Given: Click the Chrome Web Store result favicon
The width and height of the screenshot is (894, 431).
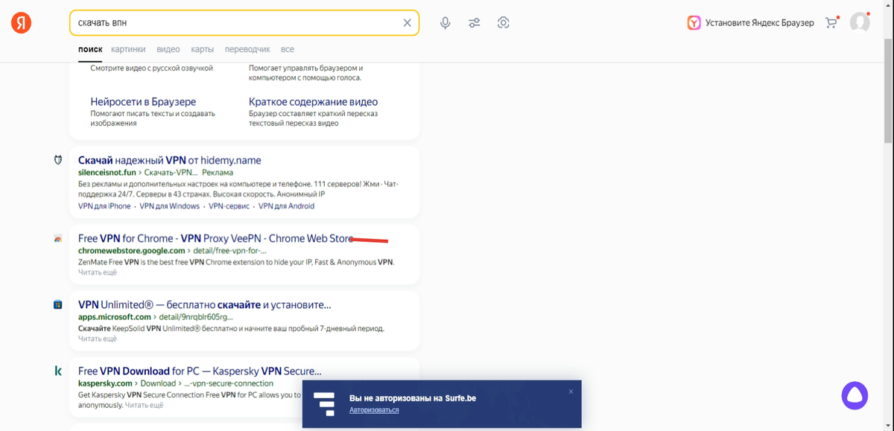Looking at the screenshot, I should [x=58, y=239].
